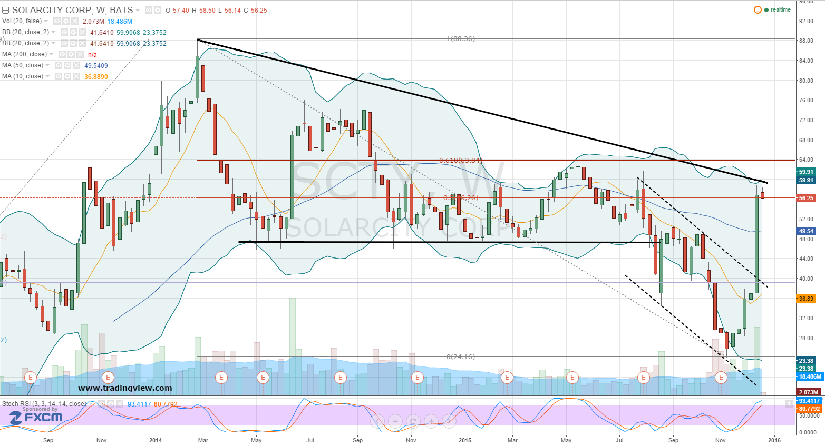Open the MA (200, close) settings gear
This screenshot has height=446, width=825.
point(71,54)
